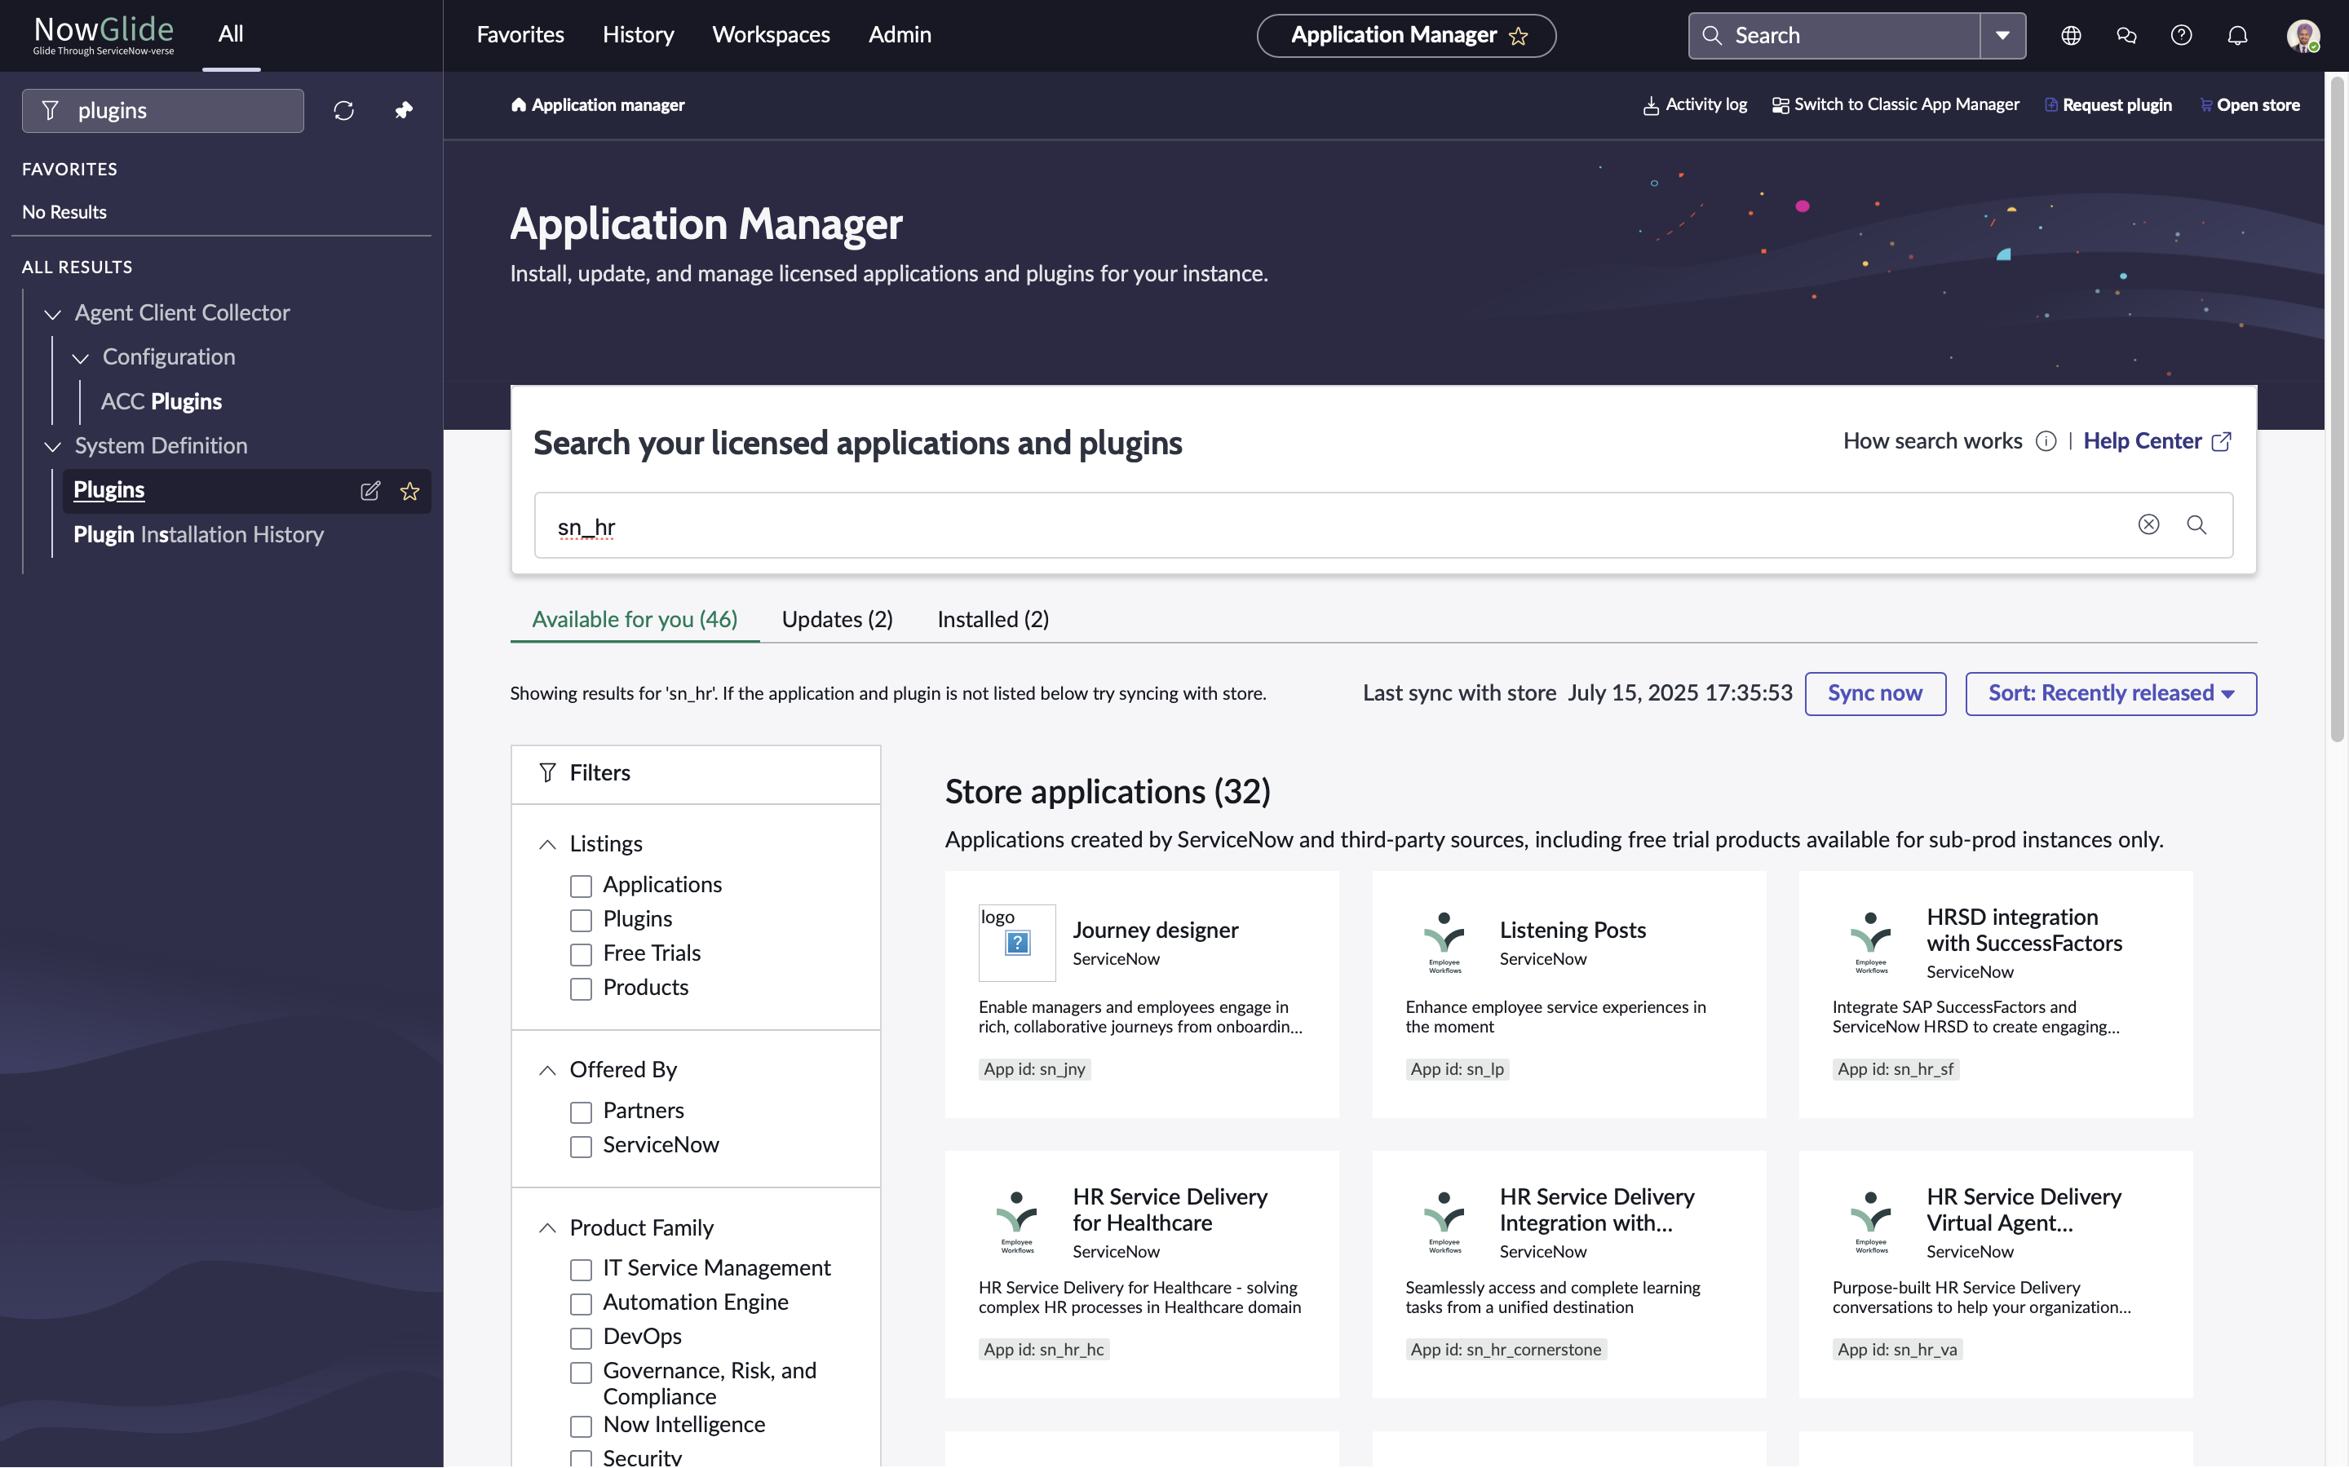Collapse the Agent Client Collector tree node
The width and height of the screenshot is (2349, 1468).
click(x=52, y=314)
